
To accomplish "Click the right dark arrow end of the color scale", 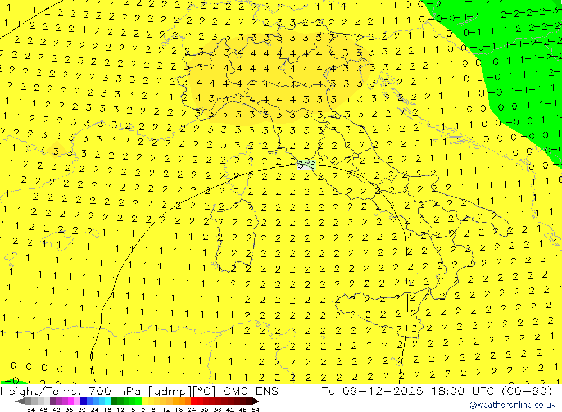I will coord(256,401).
